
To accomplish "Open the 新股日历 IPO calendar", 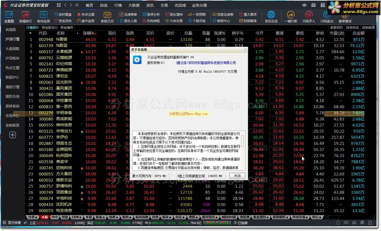I will pos(107,17).
